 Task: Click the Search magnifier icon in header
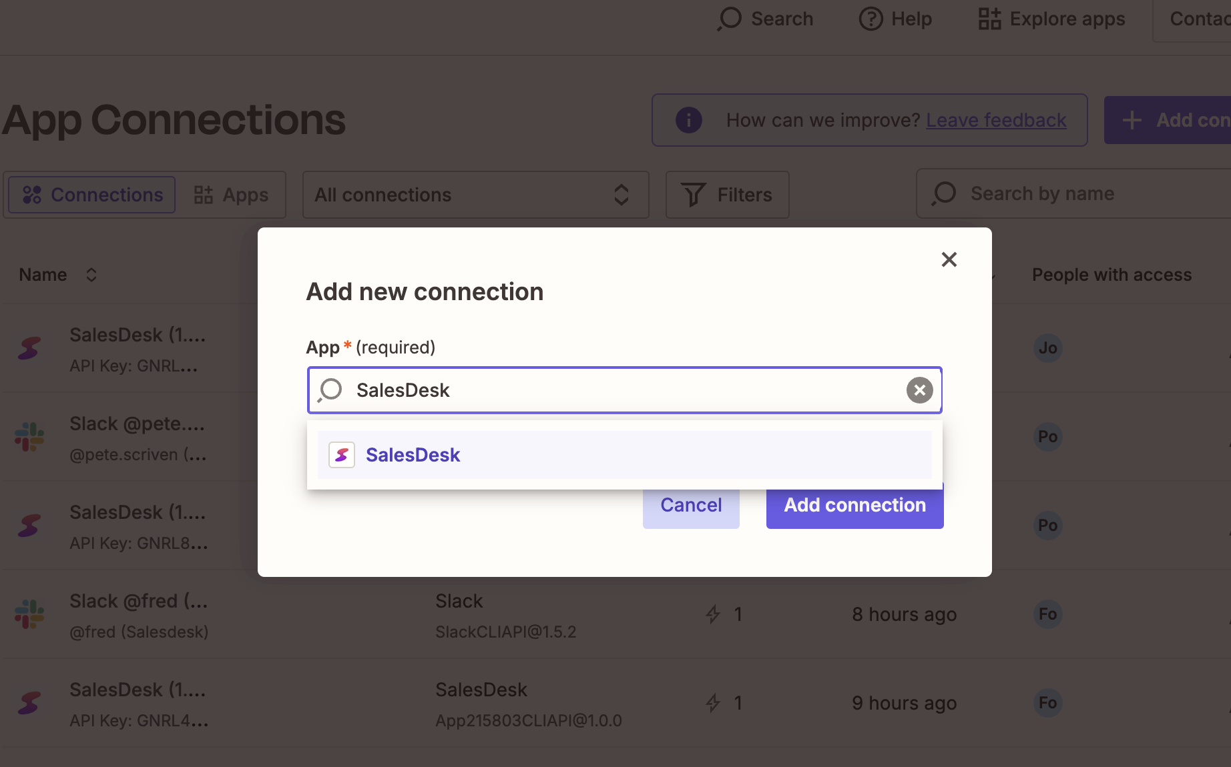(x=730, y=19)
